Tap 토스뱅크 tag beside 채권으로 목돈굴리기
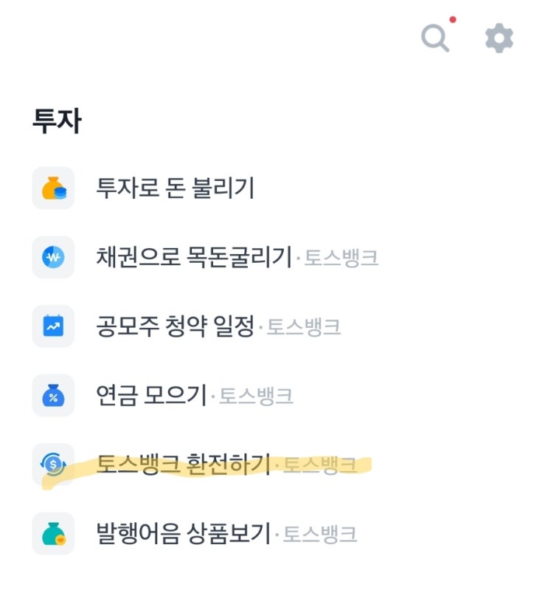 (341, 258)
